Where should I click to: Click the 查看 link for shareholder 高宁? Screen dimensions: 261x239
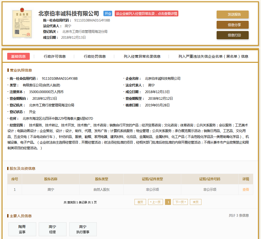tap(246, 190)
